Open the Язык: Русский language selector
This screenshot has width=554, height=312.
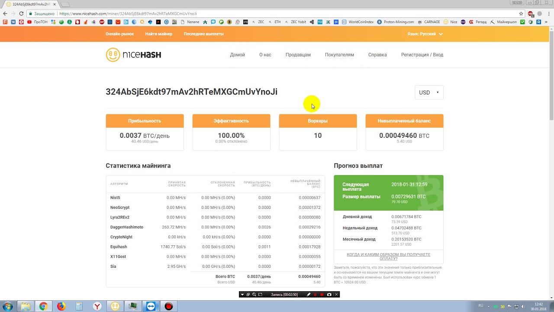425,34
